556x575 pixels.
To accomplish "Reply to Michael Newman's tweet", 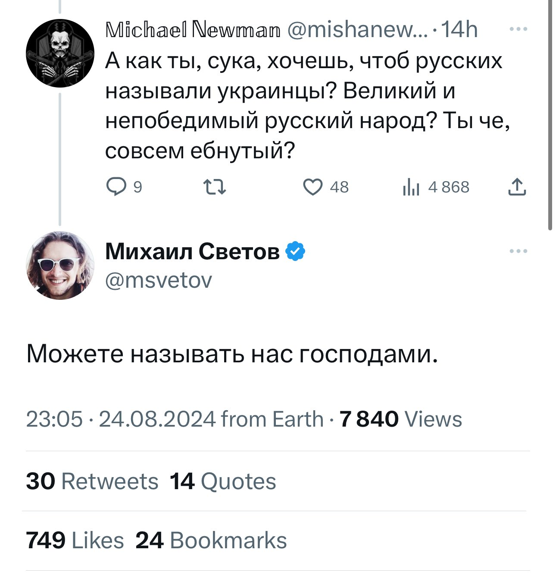I will point(116,187).
